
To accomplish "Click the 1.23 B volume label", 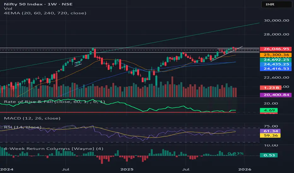I will pyautogui.click(x=271, y=88).
